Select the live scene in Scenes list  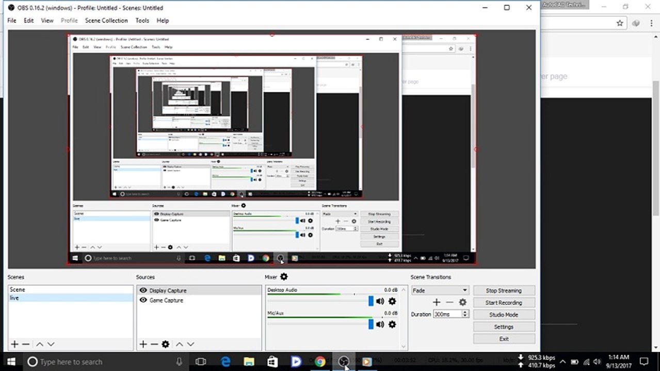pos(71,298)
